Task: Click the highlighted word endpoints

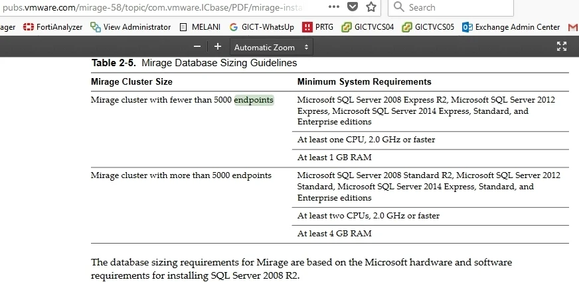Action: [254, 100]
